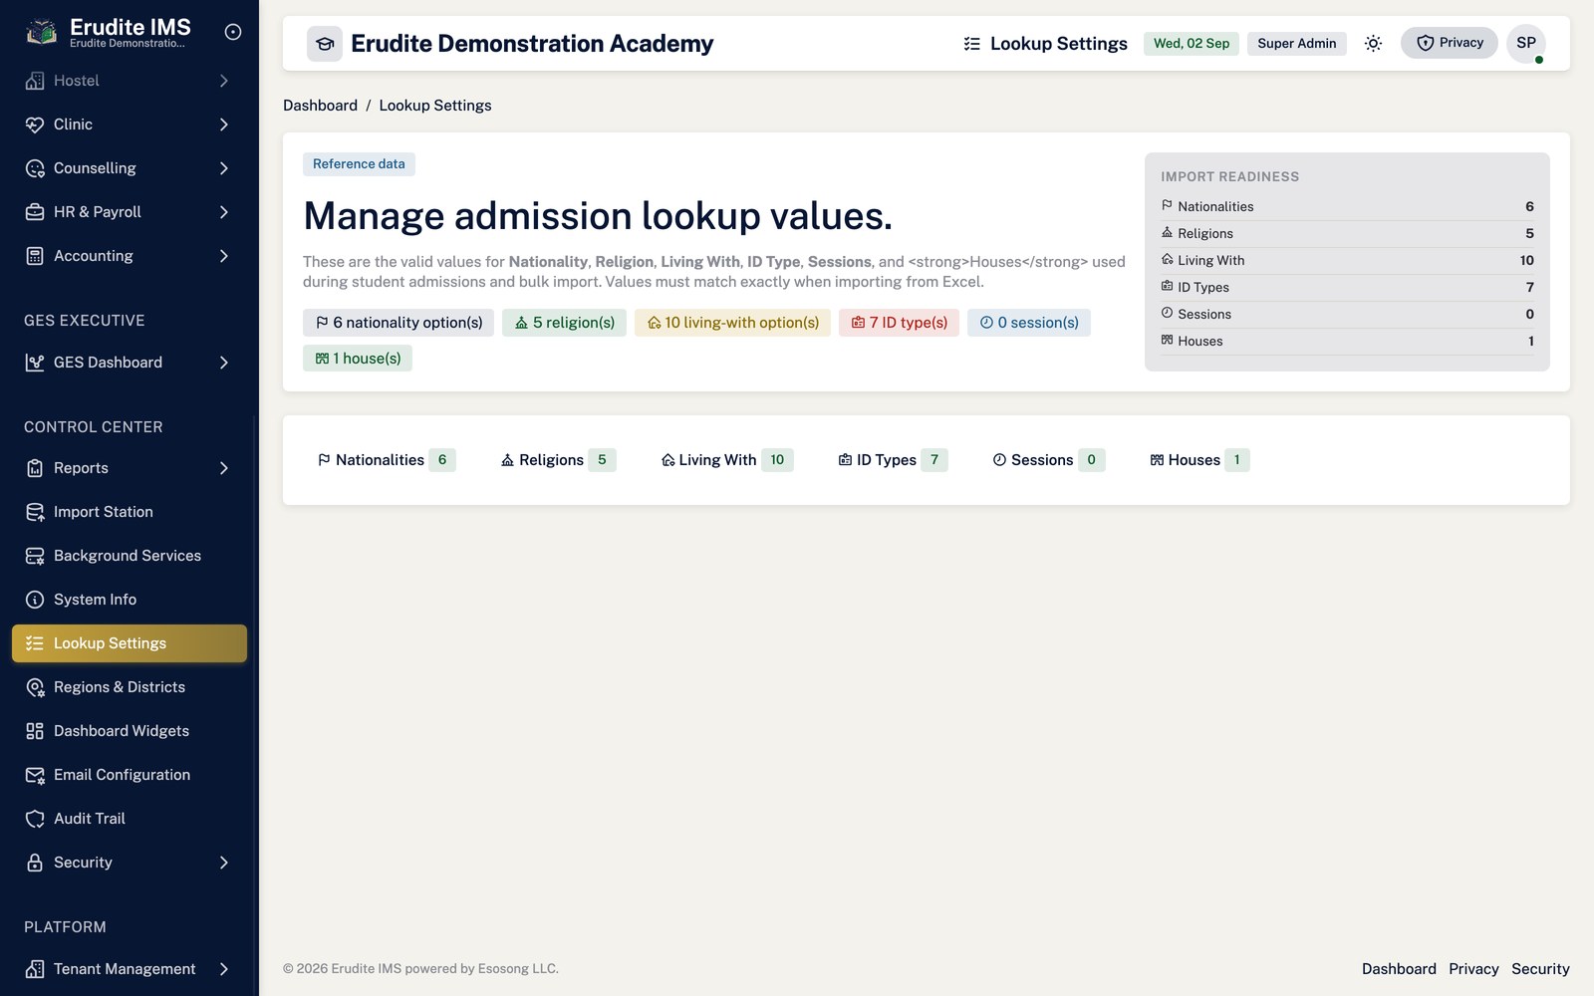This screenshot has height=996, width=1594.
Task: Expand the Hostel menu chevron
Action: 224,81
